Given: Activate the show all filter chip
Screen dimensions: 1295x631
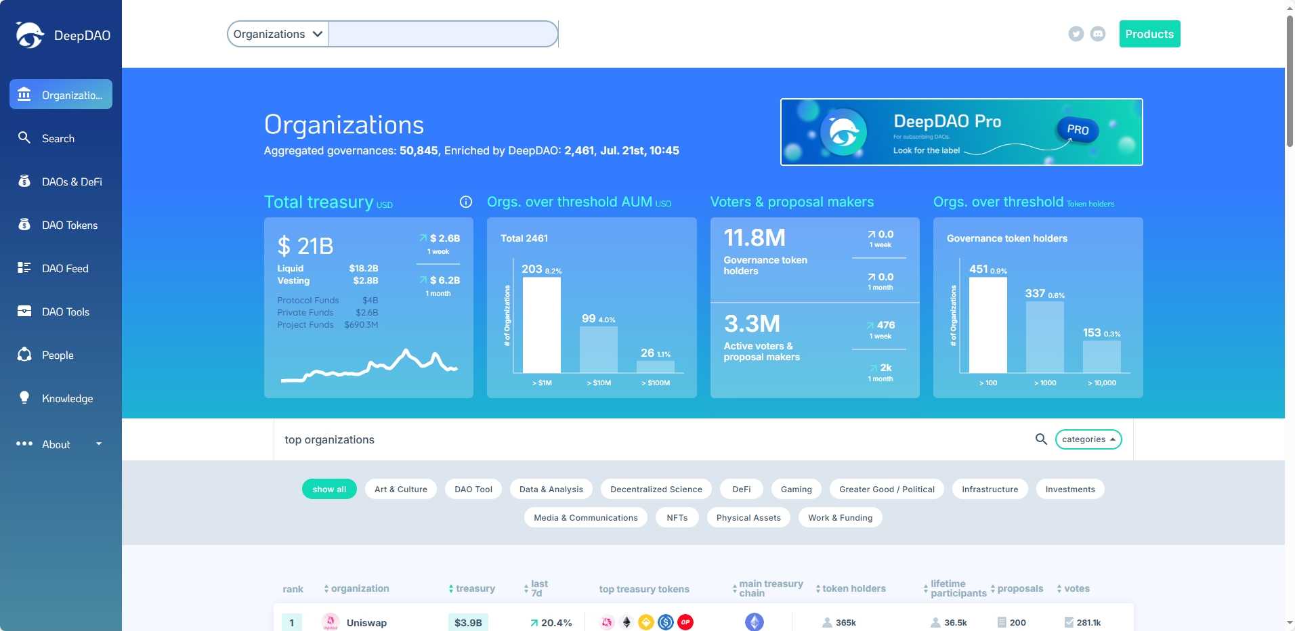Looking at the screenshot, I should point(329,489).
